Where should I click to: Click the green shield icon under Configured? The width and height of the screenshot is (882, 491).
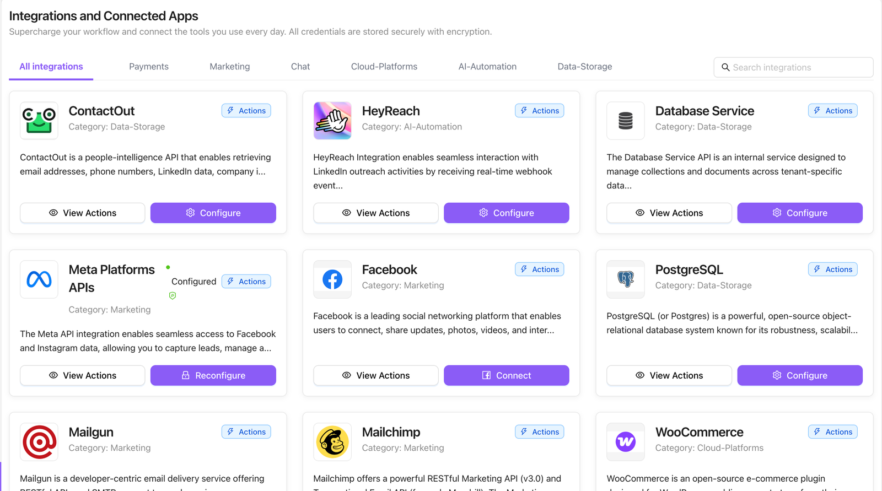click(x=173, y=296)
